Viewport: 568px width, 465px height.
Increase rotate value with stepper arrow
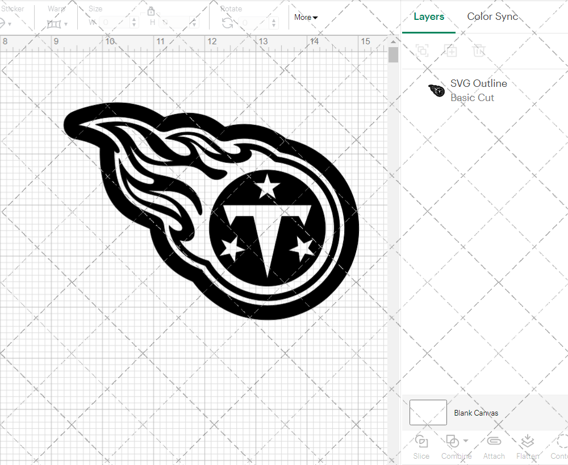pos(274,20)
